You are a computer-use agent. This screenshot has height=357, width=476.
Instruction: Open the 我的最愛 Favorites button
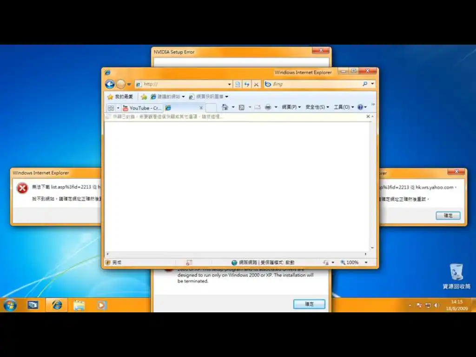tap(120, 97)
